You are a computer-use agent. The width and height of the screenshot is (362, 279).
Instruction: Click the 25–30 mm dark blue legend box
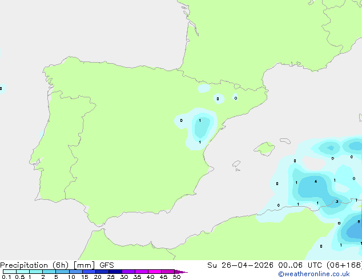pyautogui.click(x=115, y=272)
